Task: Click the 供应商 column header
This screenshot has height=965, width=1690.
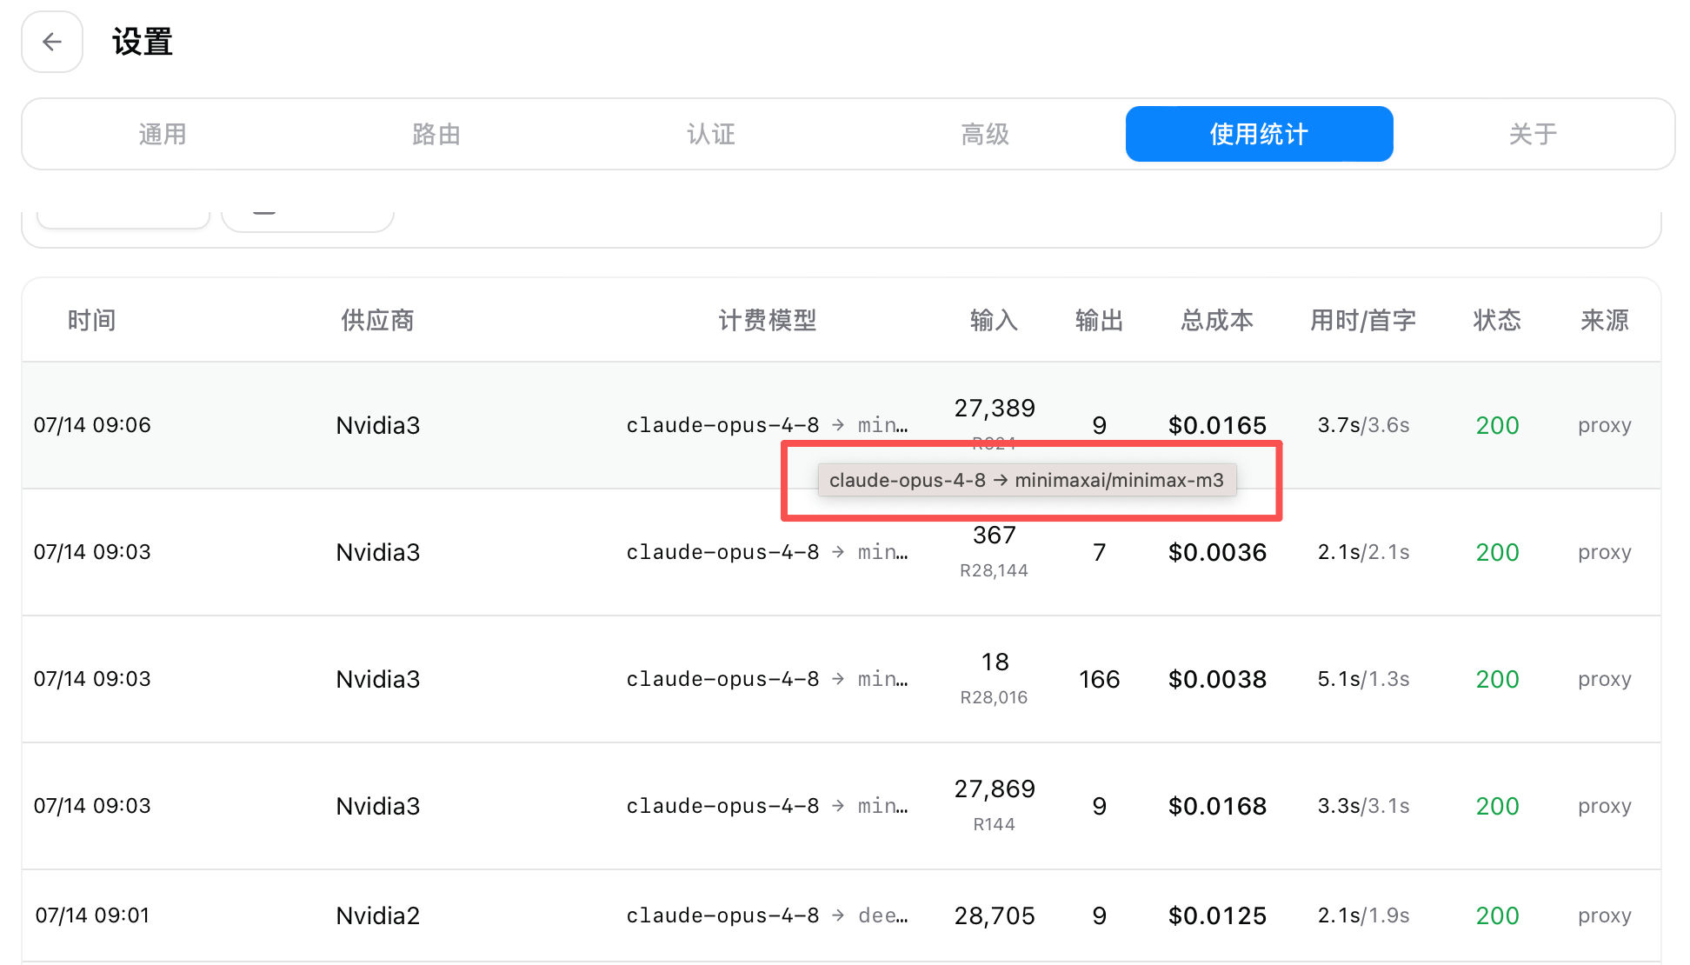Action: click(x=377, y=320)
